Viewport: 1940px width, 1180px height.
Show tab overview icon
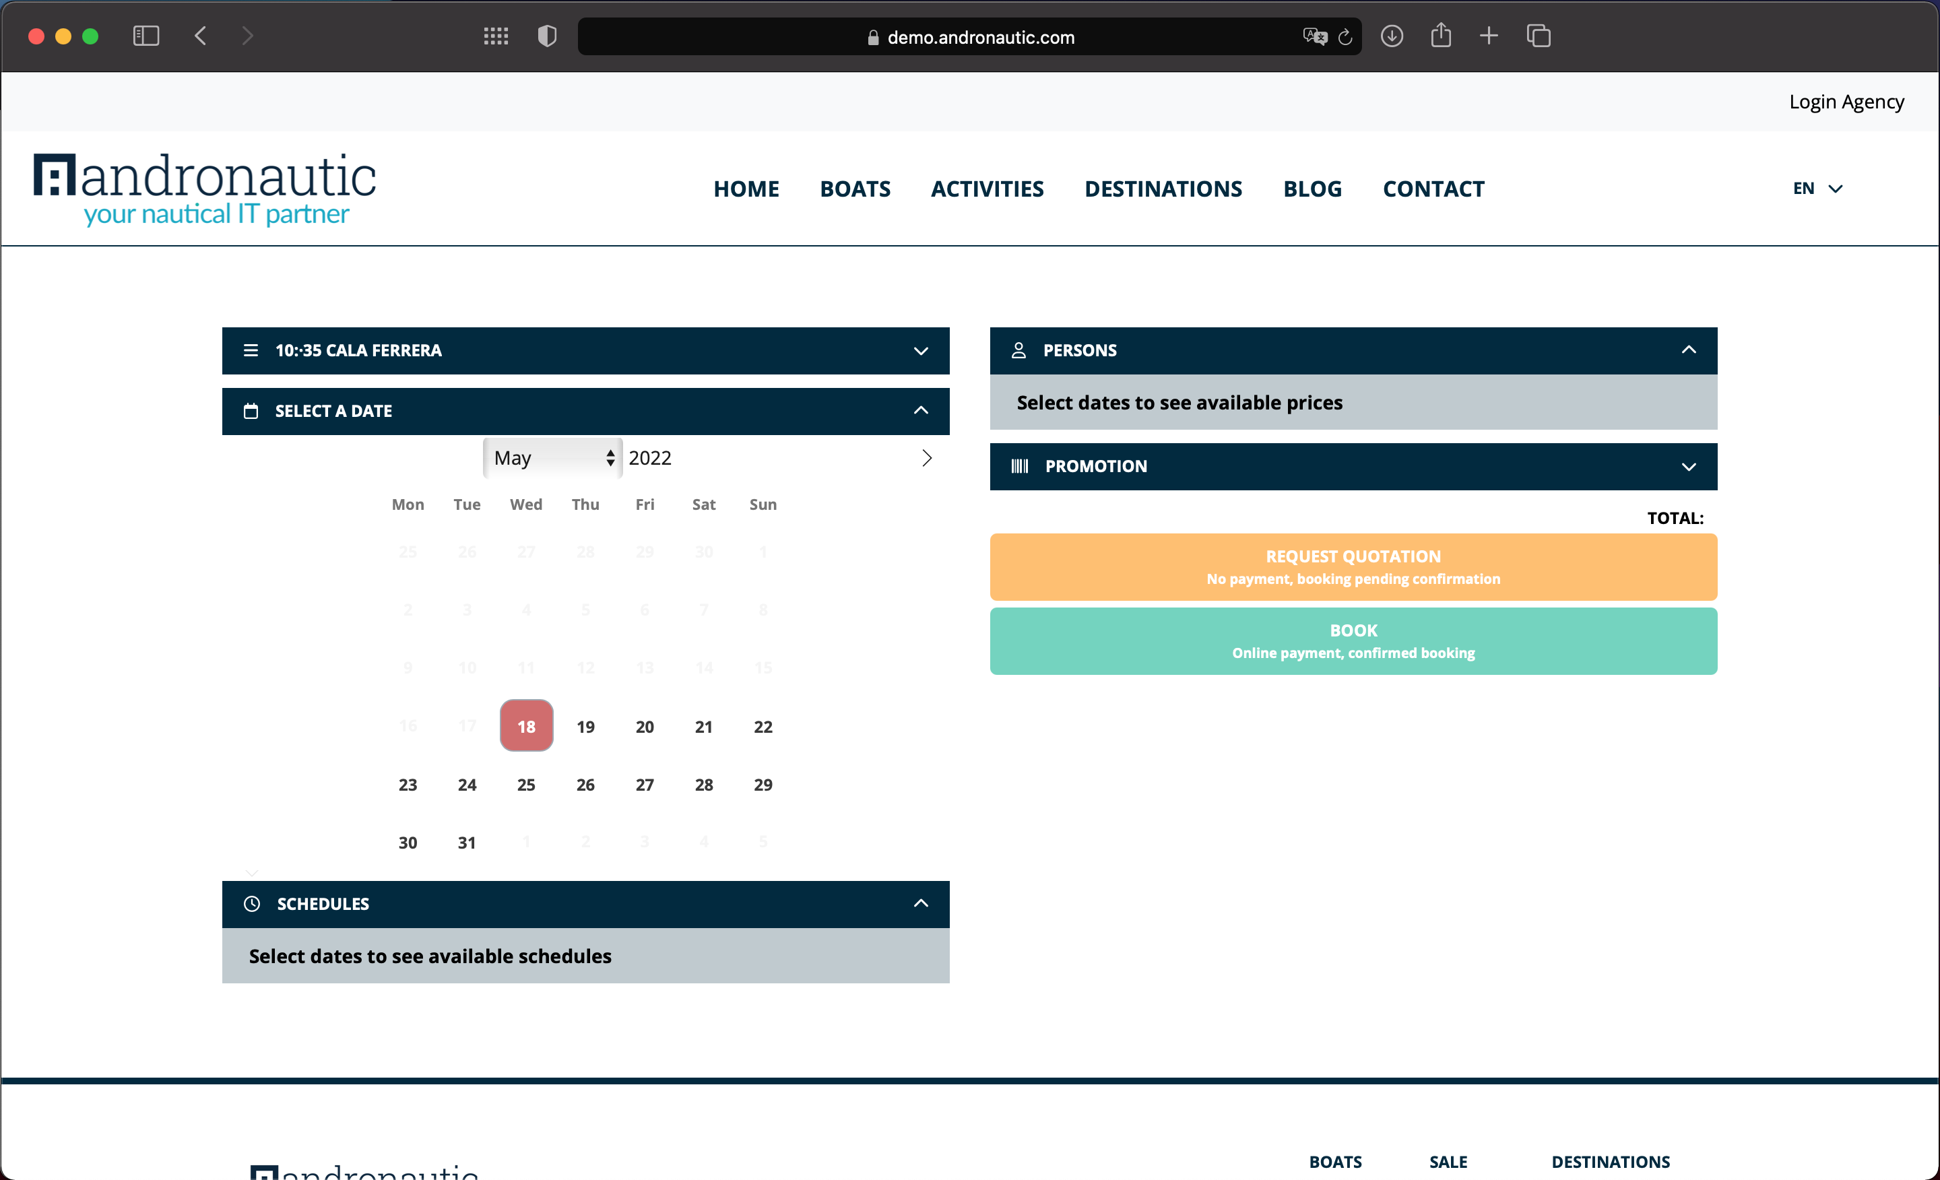pyautogui.click(x=1539, y=36)
